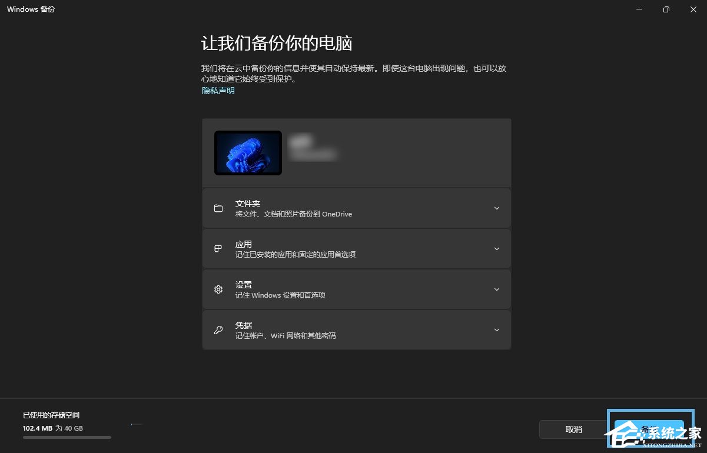
Task: Click the folder icon in the 文件夹 row
Action: pos(218,208)
